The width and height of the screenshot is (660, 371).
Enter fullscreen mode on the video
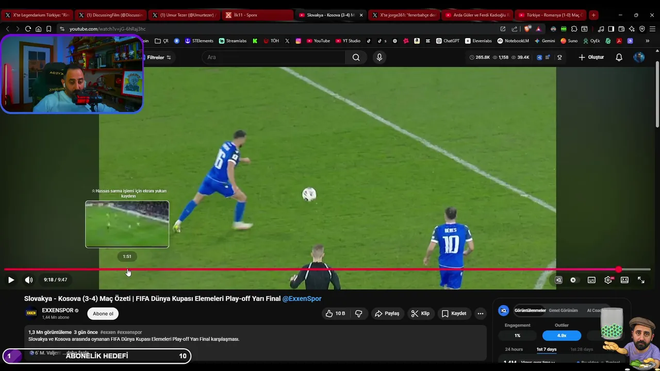[641, 280]
